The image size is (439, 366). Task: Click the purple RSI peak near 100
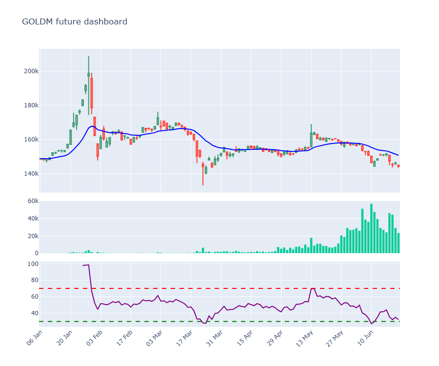[88, 265]
